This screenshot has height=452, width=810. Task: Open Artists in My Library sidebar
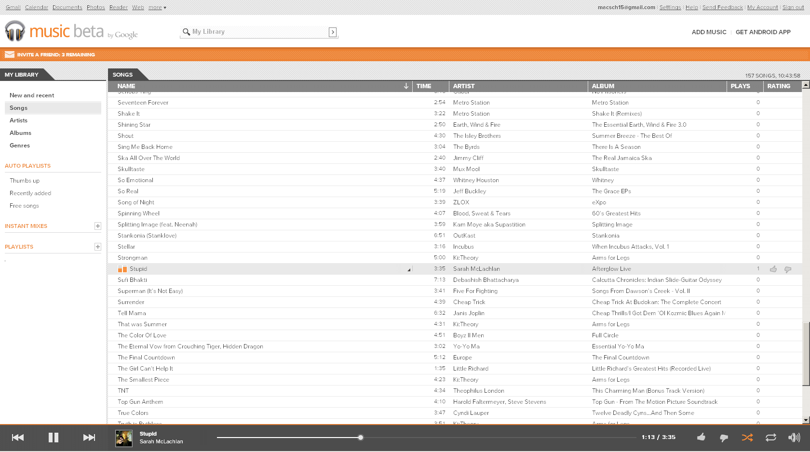18,120
